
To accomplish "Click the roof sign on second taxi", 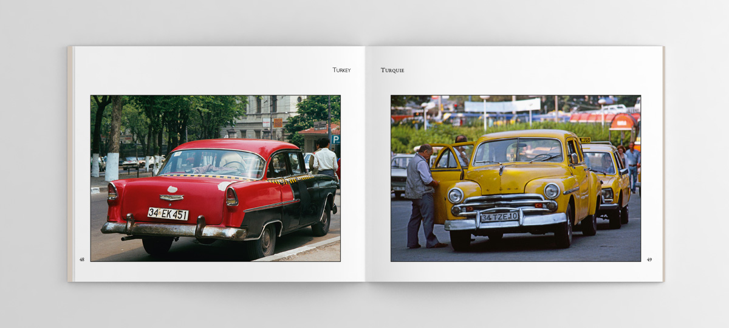I will (584, 140).
